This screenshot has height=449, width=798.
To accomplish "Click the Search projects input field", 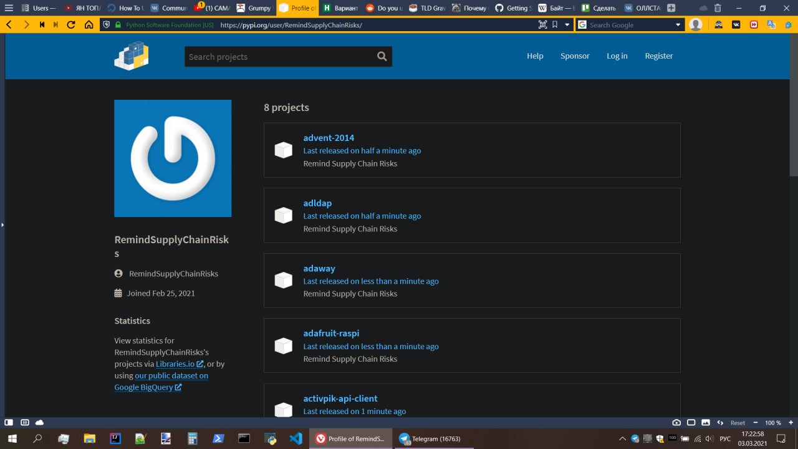I will 279,57.
